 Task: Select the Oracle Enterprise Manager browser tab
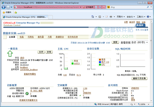click(25, 17)
